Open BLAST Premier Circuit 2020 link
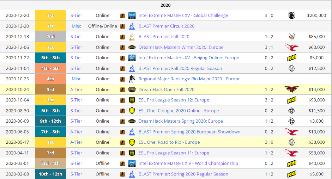This screenshot has height=179, width=332. coord(167,26)
